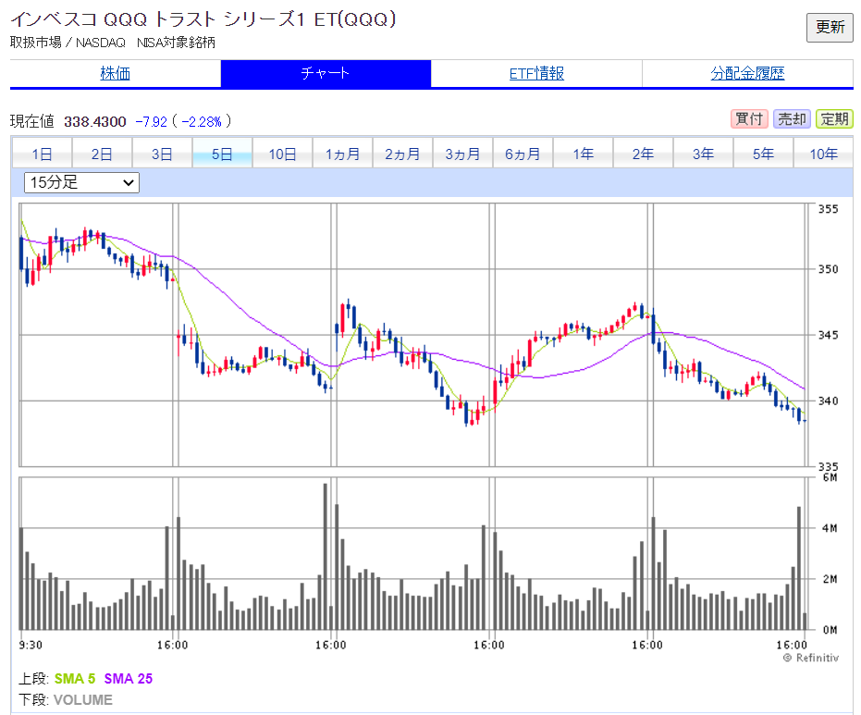
Task: Select the 2日 chart period
Action: click(x=102, y=154)
